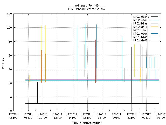166x125 pixels.
Task: Click the 'NPD1 bias' legend label
Action: pyautogui.click(x=140, y=37)
